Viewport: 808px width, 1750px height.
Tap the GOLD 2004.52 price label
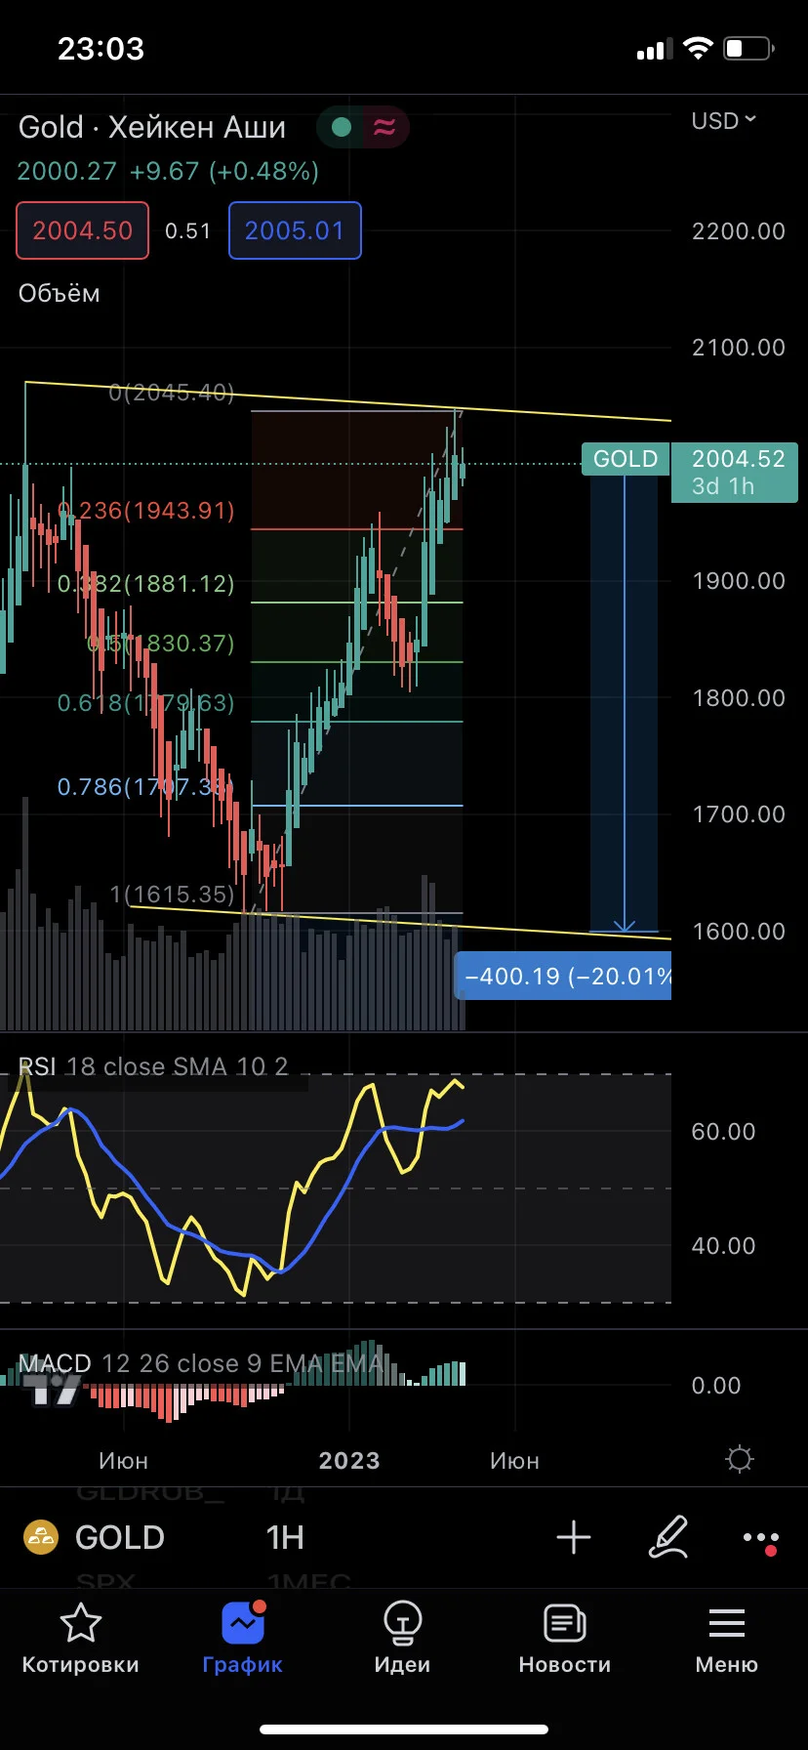pyautogui.click(x=690, y=472)
